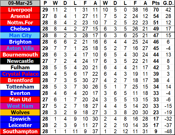Click Liverpool's 70 points value
Image resolution: width=175 pixels, height=135 pixels.
pos(156,10)
